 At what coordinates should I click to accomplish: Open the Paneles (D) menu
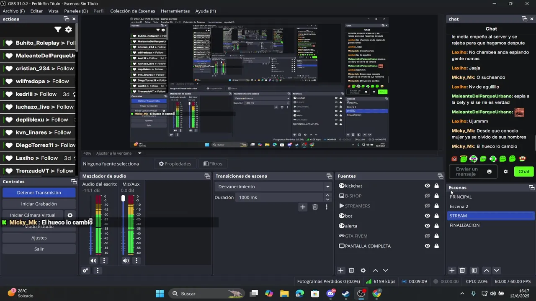click(76, 11)
